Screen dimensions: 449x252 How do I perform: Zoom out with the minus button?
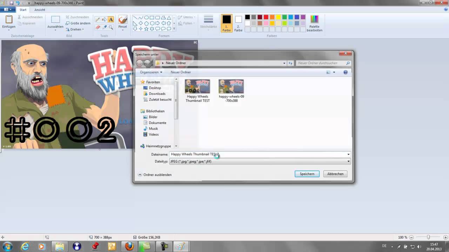pos(411,237)
